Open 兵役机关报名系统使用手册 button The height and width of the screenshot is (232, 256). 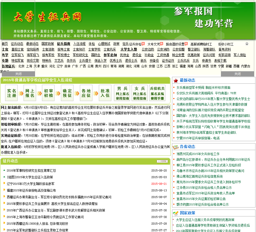pos(157,93)
